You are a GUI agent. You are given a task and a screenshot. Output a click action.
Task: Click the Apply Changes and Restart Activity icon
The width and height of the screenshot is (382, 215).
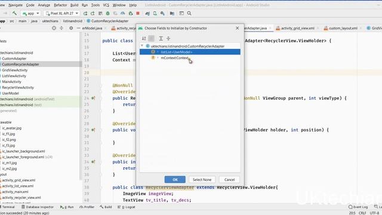coord(93,13)
